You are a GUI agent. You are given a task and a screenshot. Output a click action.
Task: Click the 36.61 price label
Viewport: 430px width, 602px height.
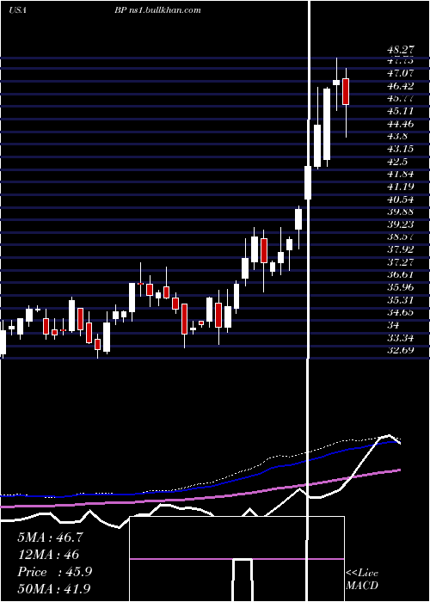click(401, 274)
